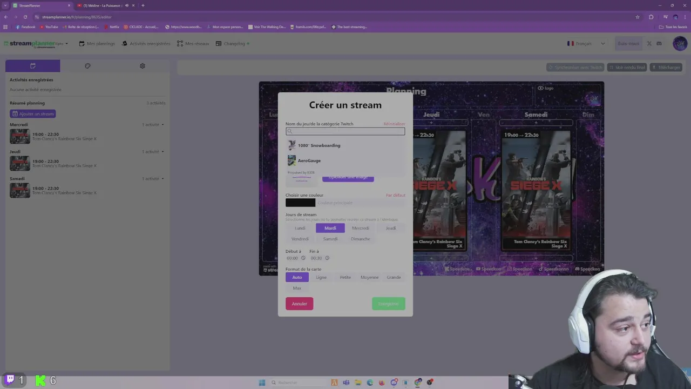
Task: Select Lundi as stream day
Action: pyautogui.click(x=300, y=228)
